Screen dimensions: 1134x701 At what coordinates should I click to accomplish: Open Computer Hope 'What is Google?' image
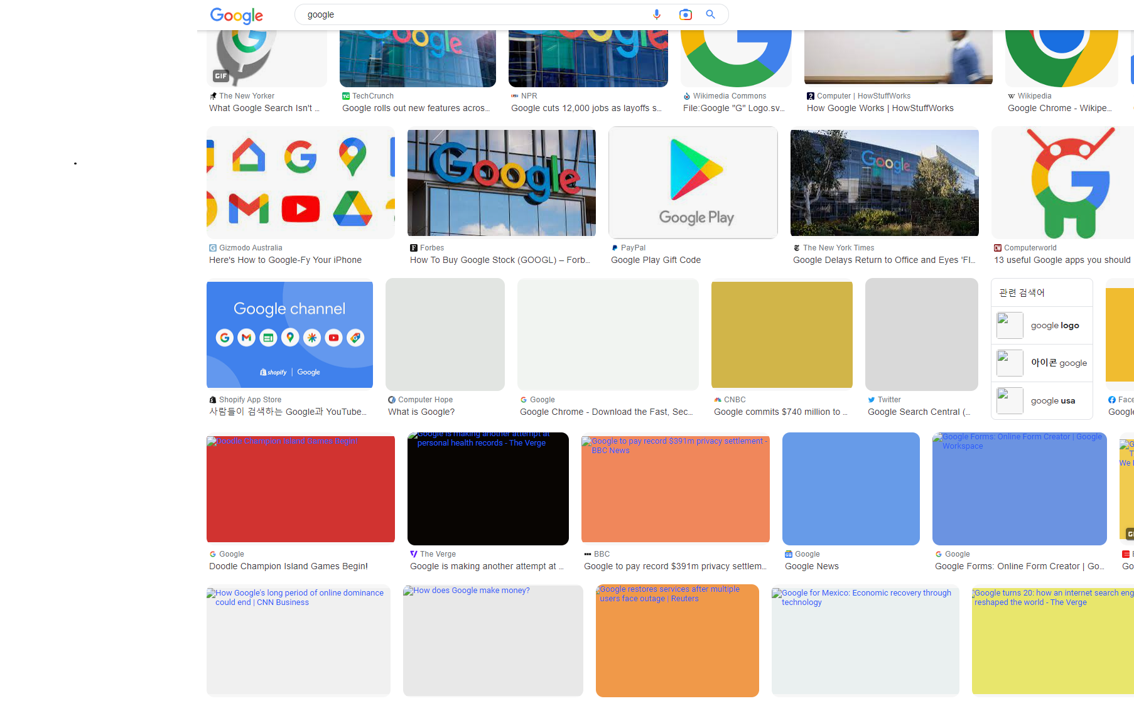[445, 334]
